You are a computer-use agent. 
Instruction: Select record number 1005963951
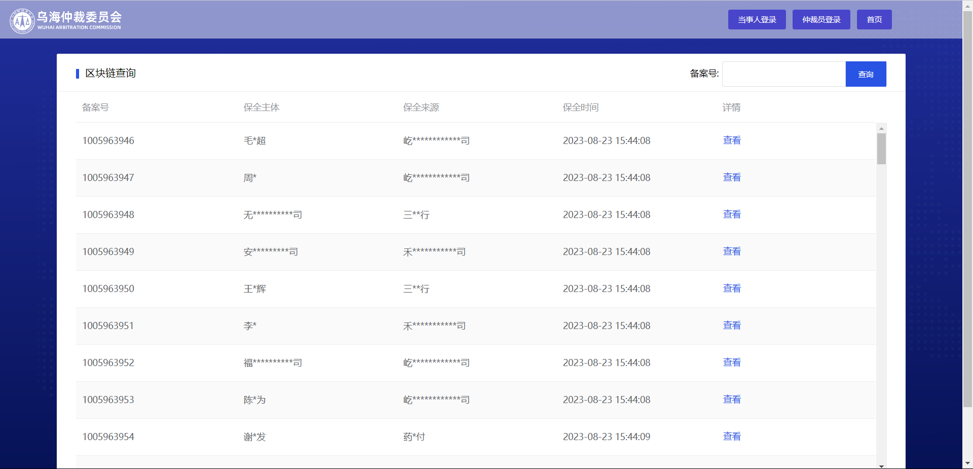point(108,326)
